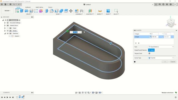178x100 pixels.
Task: Select the Move/Copy arrows tool
Action: [x=71, y=11]
